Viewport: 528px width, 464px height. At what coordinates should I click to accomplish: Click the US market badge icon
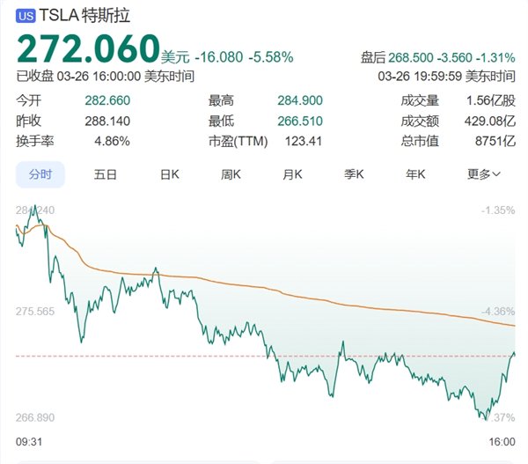click(x=26, y=16)
